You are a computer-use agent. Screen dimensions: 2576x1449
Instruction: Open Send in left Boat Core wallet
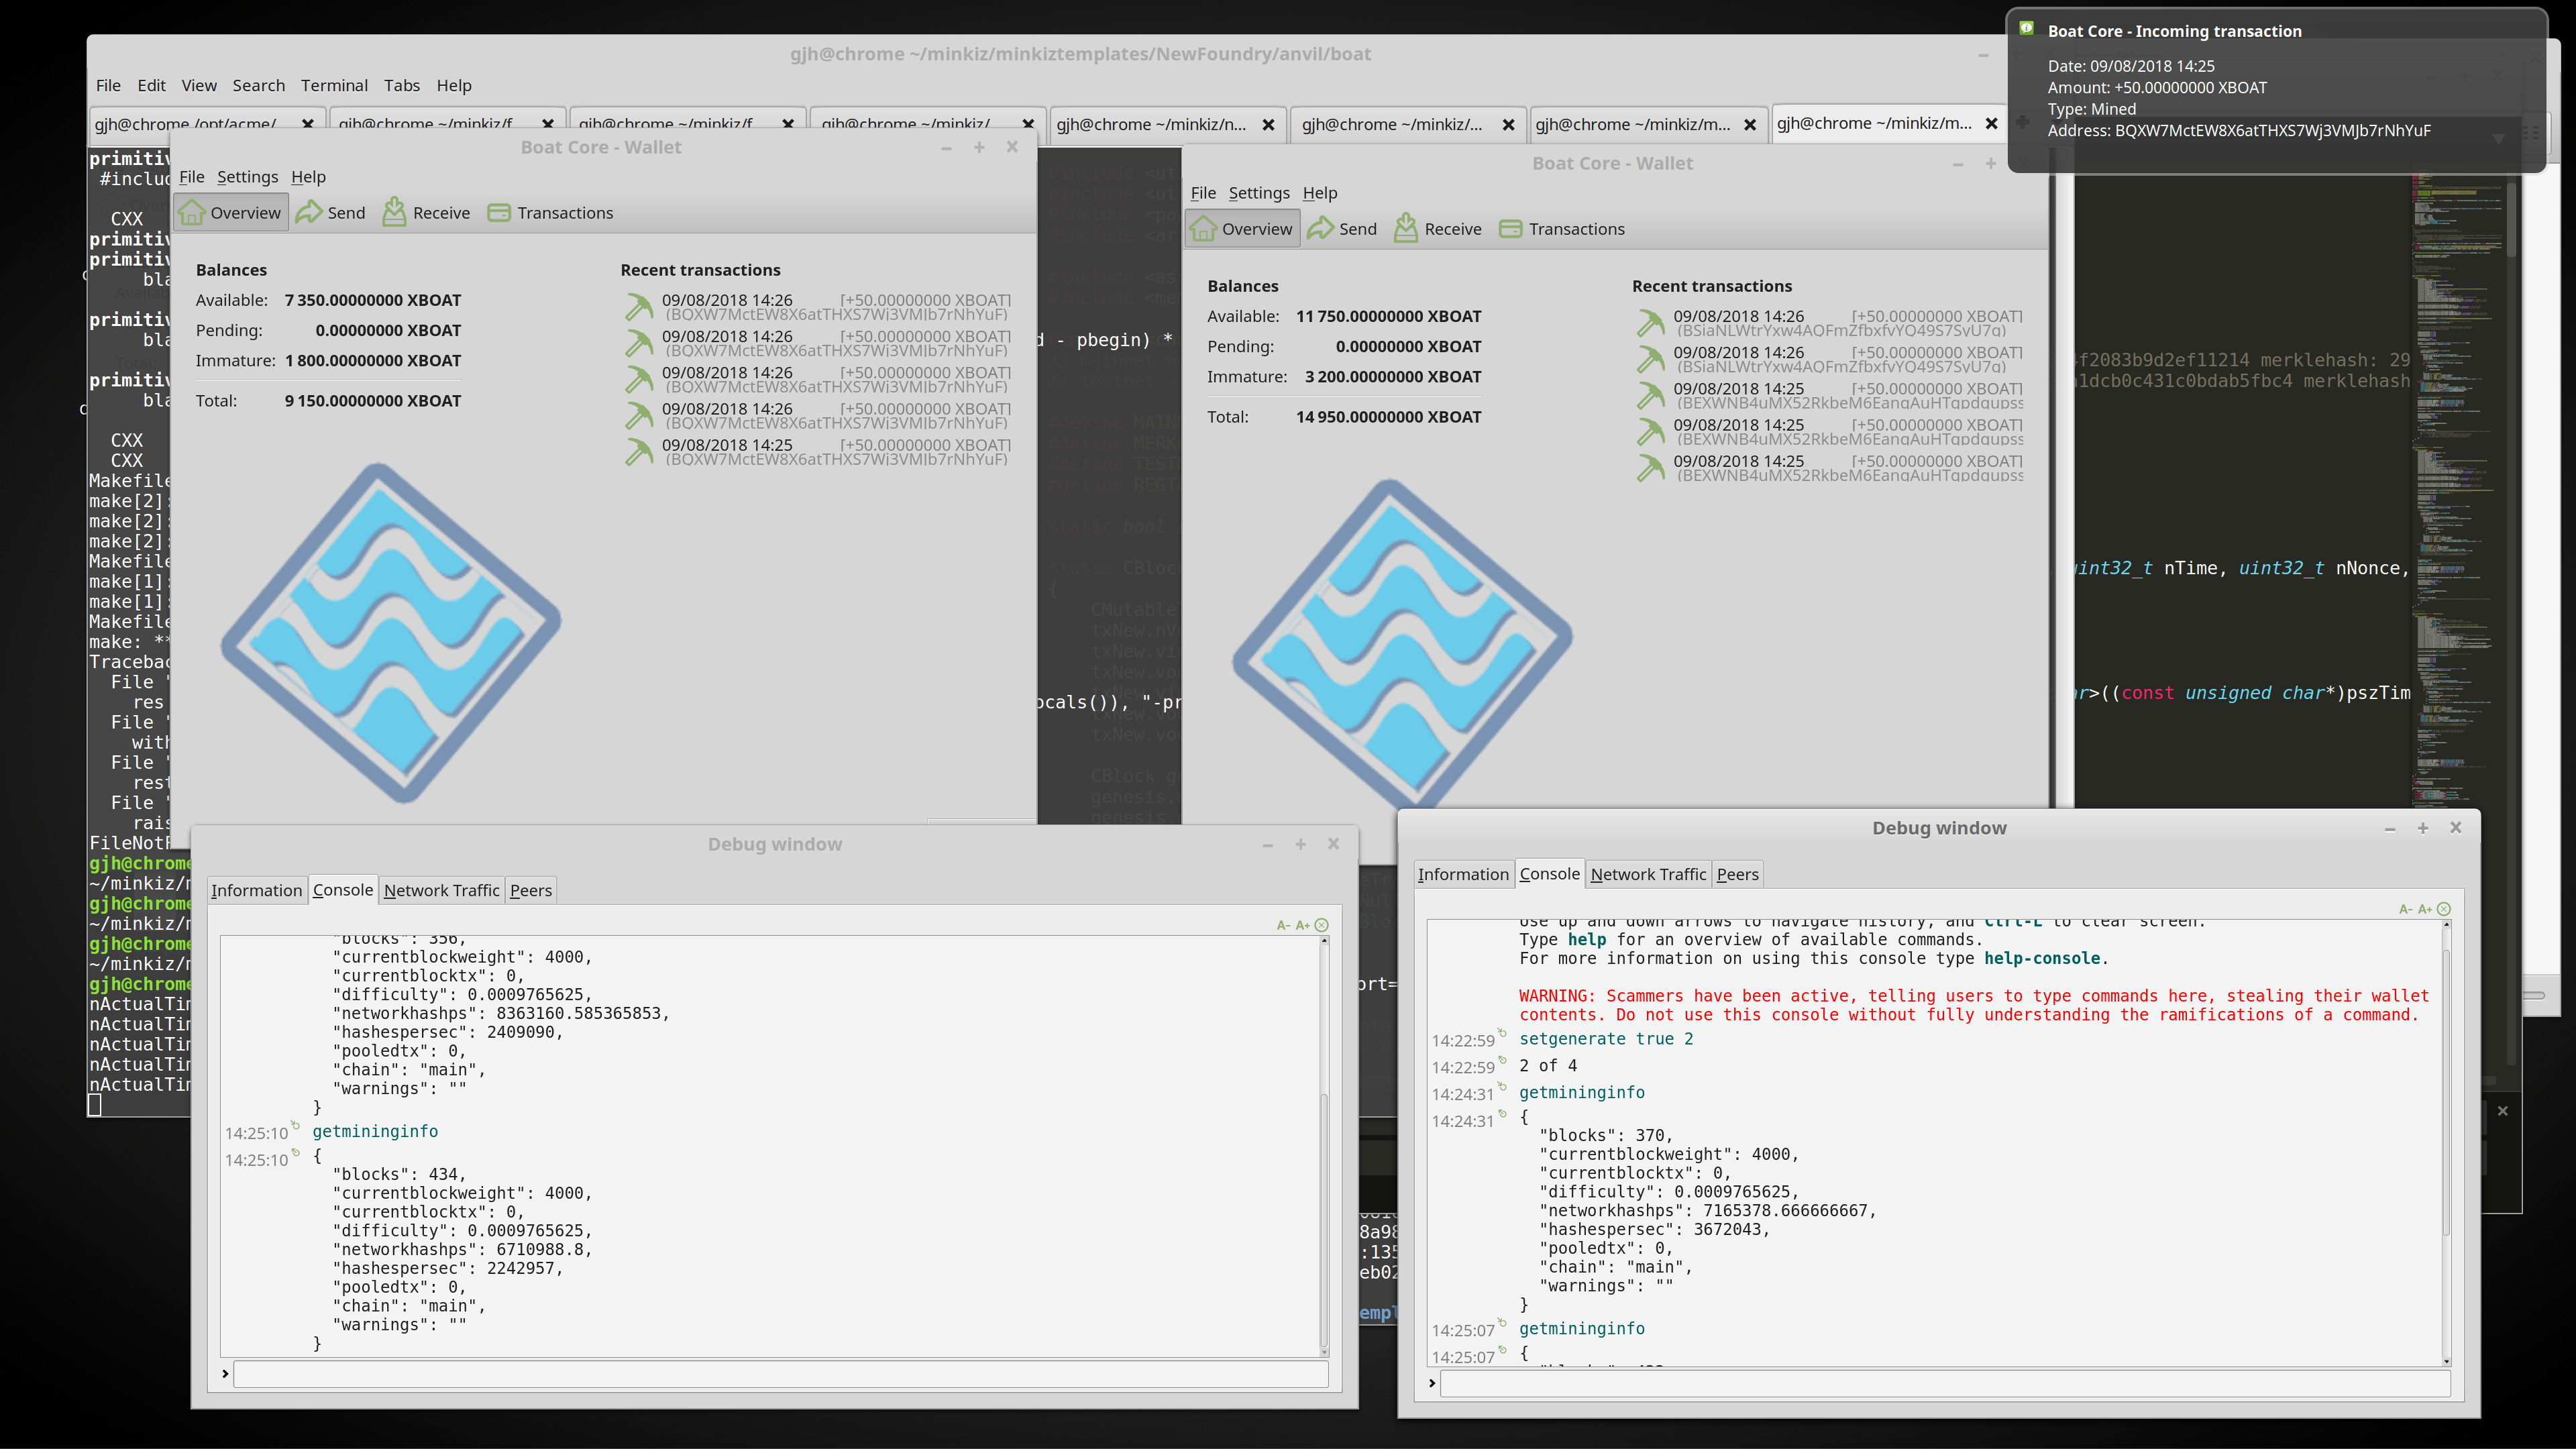331,213
